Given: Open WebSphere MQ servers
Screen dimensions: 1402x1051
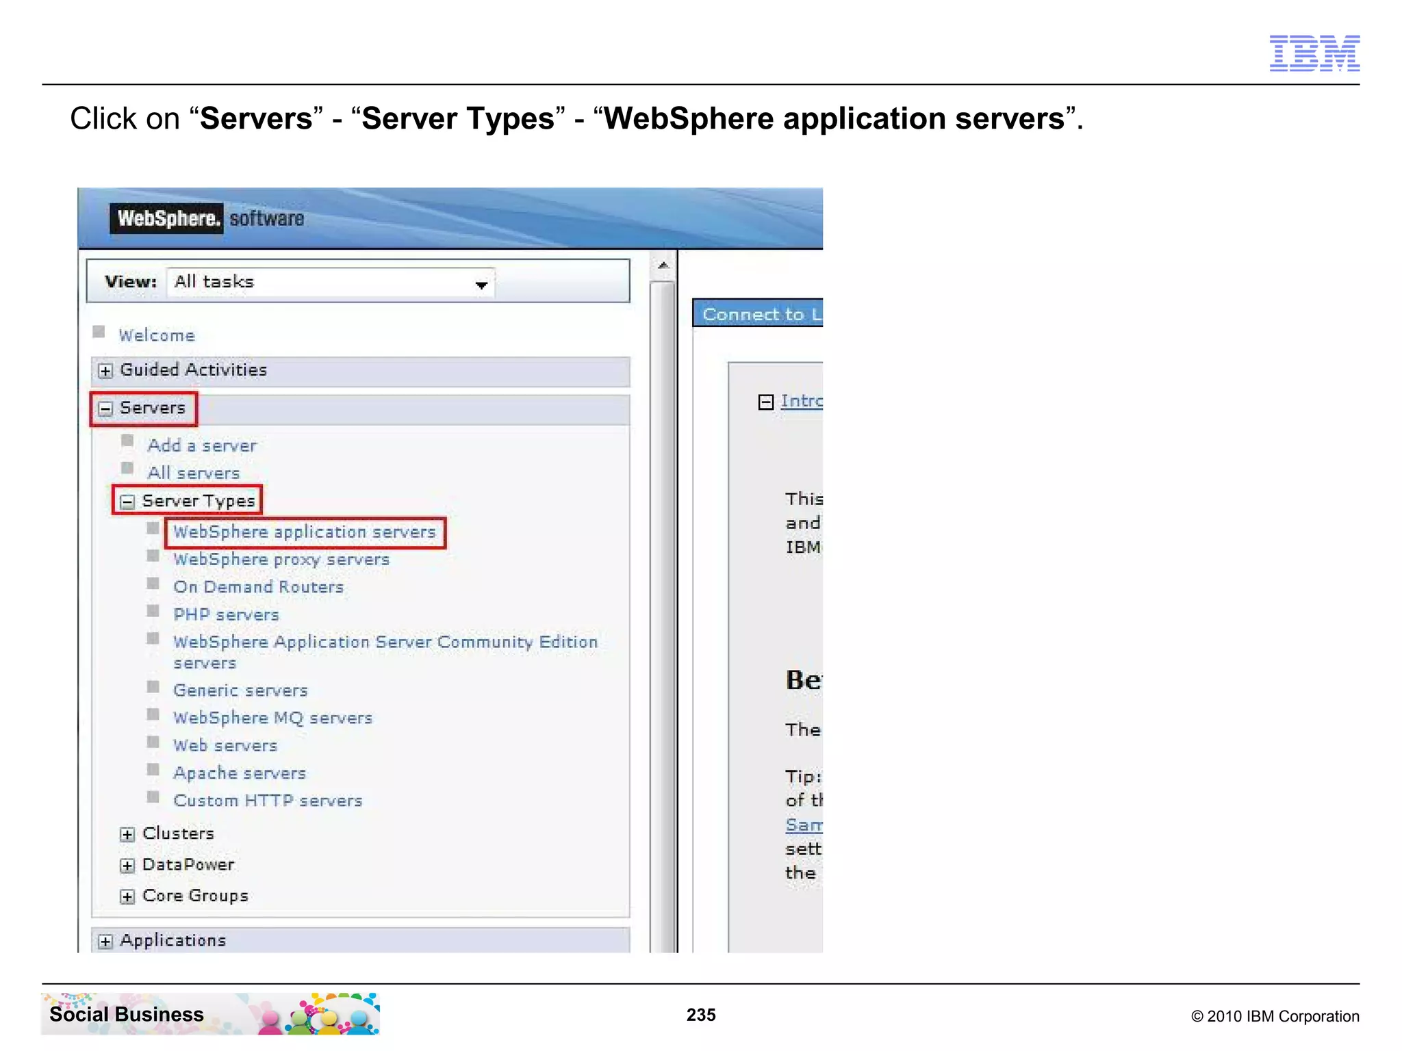Looking at the screenshot, I should pos(272,718).
